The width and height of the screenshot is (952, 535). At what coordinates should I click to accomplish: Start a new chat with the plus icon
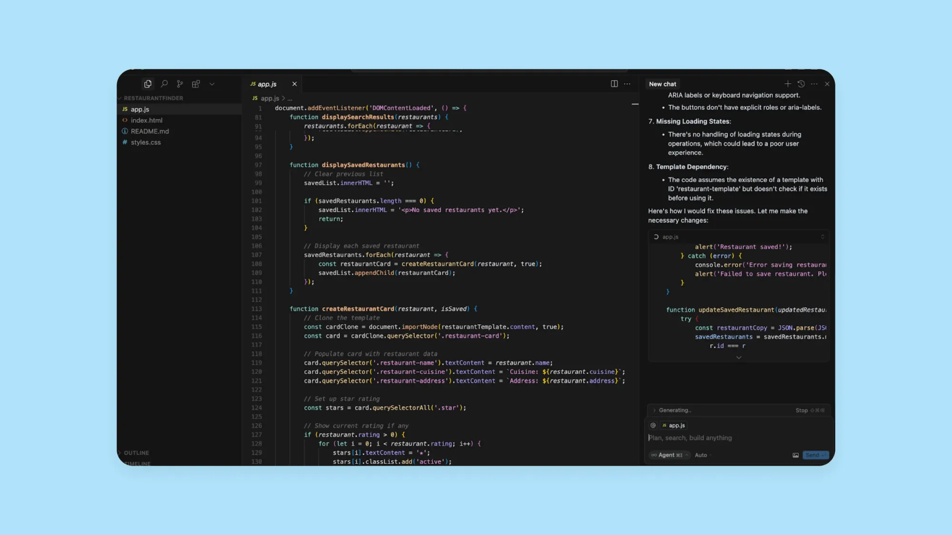click(788, 84)
